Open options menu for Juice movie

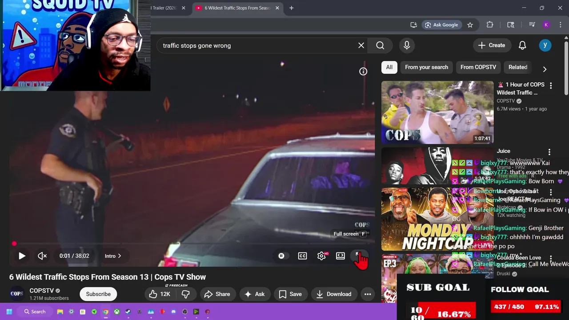pyautogui.click(x=549, y=152)
